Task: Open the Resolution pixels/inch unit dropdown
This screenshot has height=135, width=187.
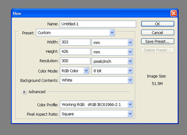Action: tap(112, 61)
